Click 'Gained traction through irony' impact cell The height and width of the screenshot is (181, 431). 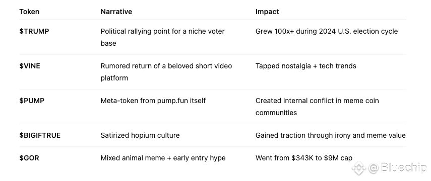[x=331, y=135]
